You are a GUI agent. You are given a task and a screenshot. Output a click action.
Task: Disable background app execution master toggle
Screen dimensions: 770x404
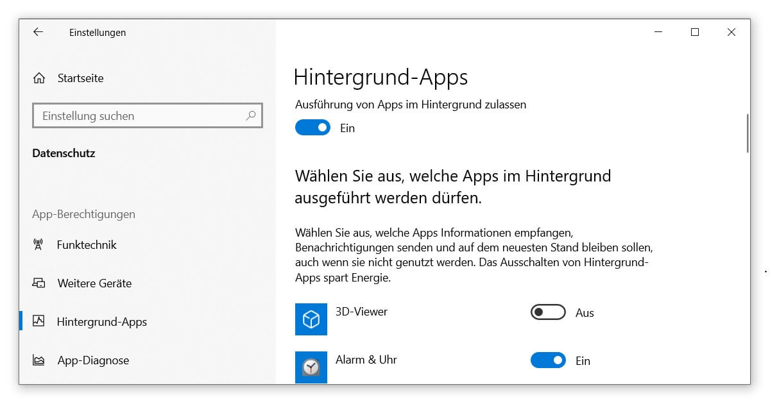click(x=312, y=127)
